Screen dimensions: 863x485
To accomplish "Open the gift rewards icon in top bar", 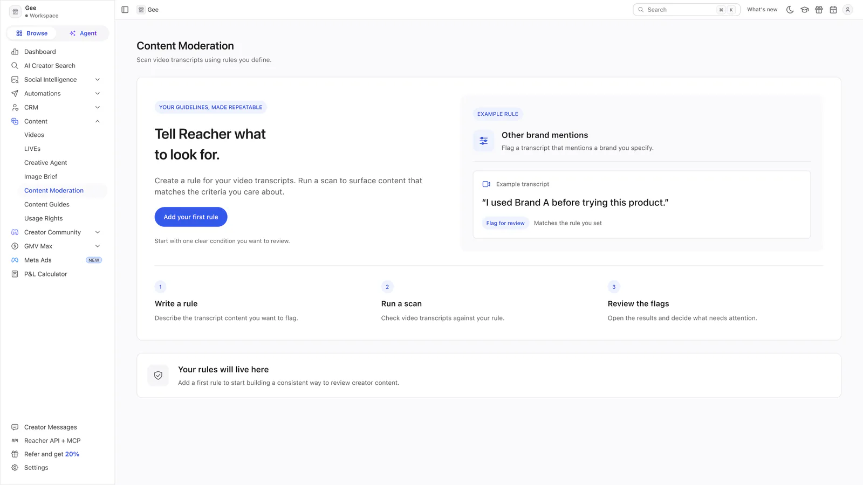I will (x=819, y=10).
